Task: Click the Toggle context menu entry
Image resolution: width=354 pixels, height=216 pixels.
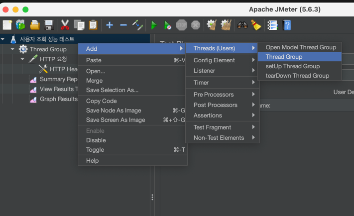Action: (95, 150)
